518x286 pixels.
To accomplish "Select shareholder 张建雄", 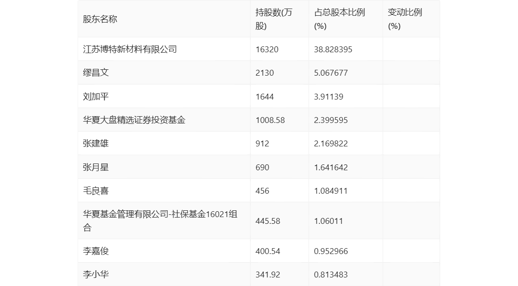I will click(x=96, y=144).
